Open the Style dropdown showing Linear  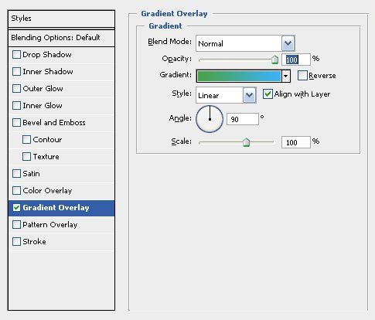click(249, 95)
